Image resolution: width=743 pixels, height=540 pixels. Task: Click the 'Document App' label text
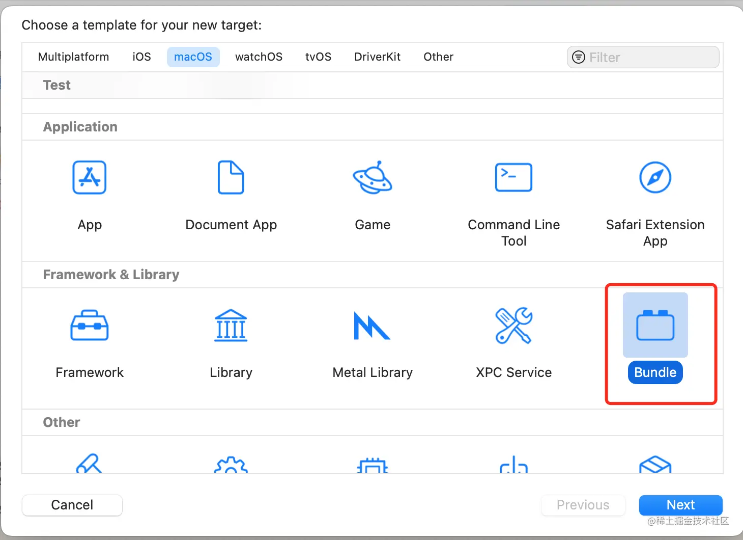[x=231, y=225]
